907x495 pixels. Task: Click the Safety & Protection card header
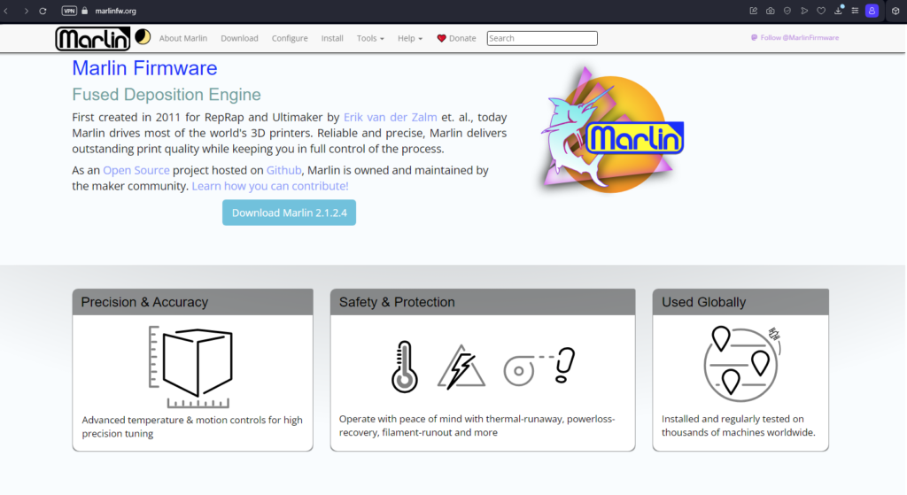tap(483, 302)
